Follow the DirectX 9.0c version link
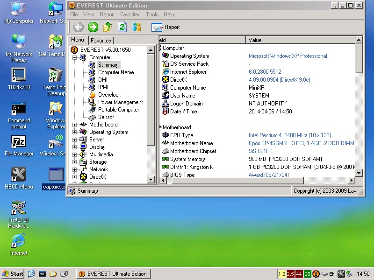Image resolution: width=374 pixels, height=280 pixels. 279,80
